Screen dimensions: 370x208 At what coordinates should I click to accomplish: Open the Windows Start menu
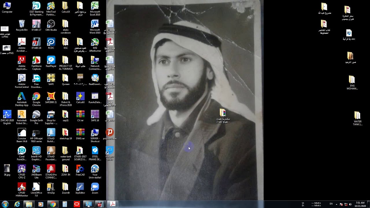(5, 204)
